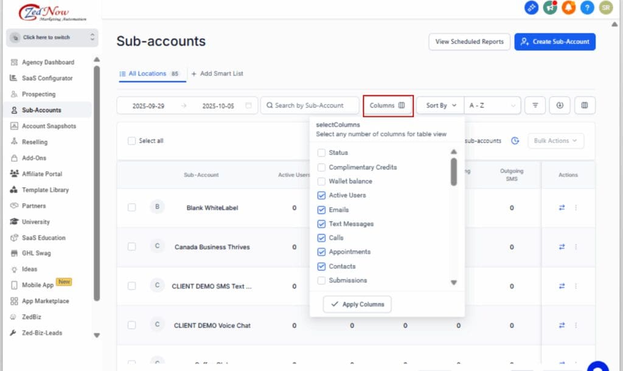Open the help question mark icon
Viewport: 623px width, 371px height.
pos(586,8)
